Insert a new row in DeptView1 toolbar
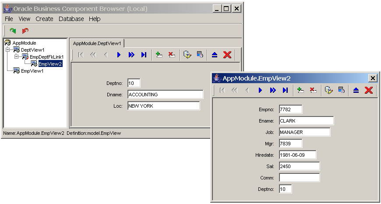The image size is (381, 204). click(x=159, y=55)
